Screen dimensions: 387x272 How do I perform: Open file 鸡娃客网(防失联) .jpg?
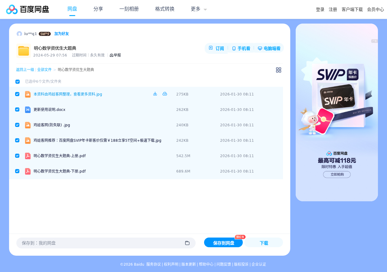click(x=52, y=125)
